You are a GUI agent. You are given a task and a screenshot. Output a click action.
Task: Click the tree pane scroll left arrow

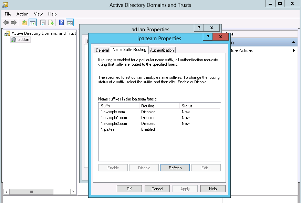tap(6, 192)
